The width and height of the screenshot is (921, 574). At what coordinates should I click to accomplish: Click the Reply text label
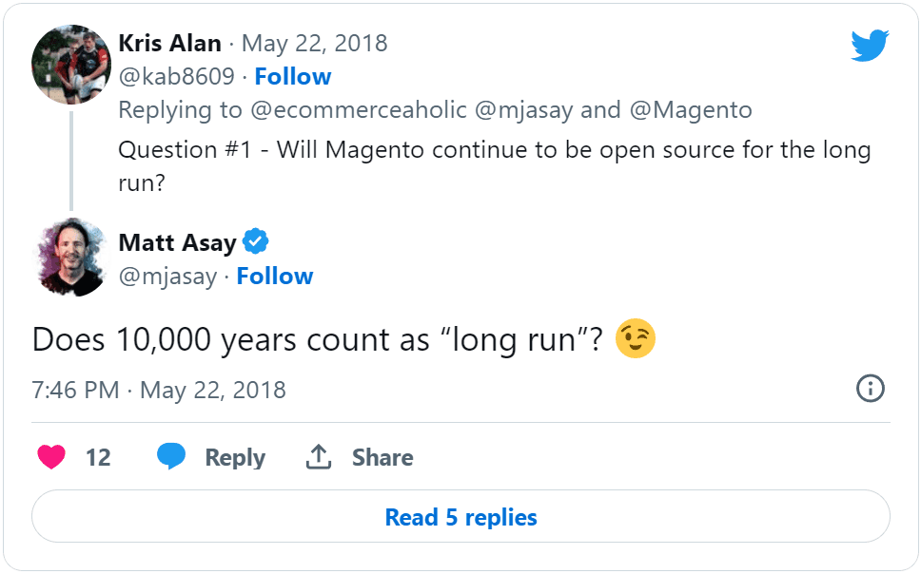pyautogui.click(x=235, y=457)
